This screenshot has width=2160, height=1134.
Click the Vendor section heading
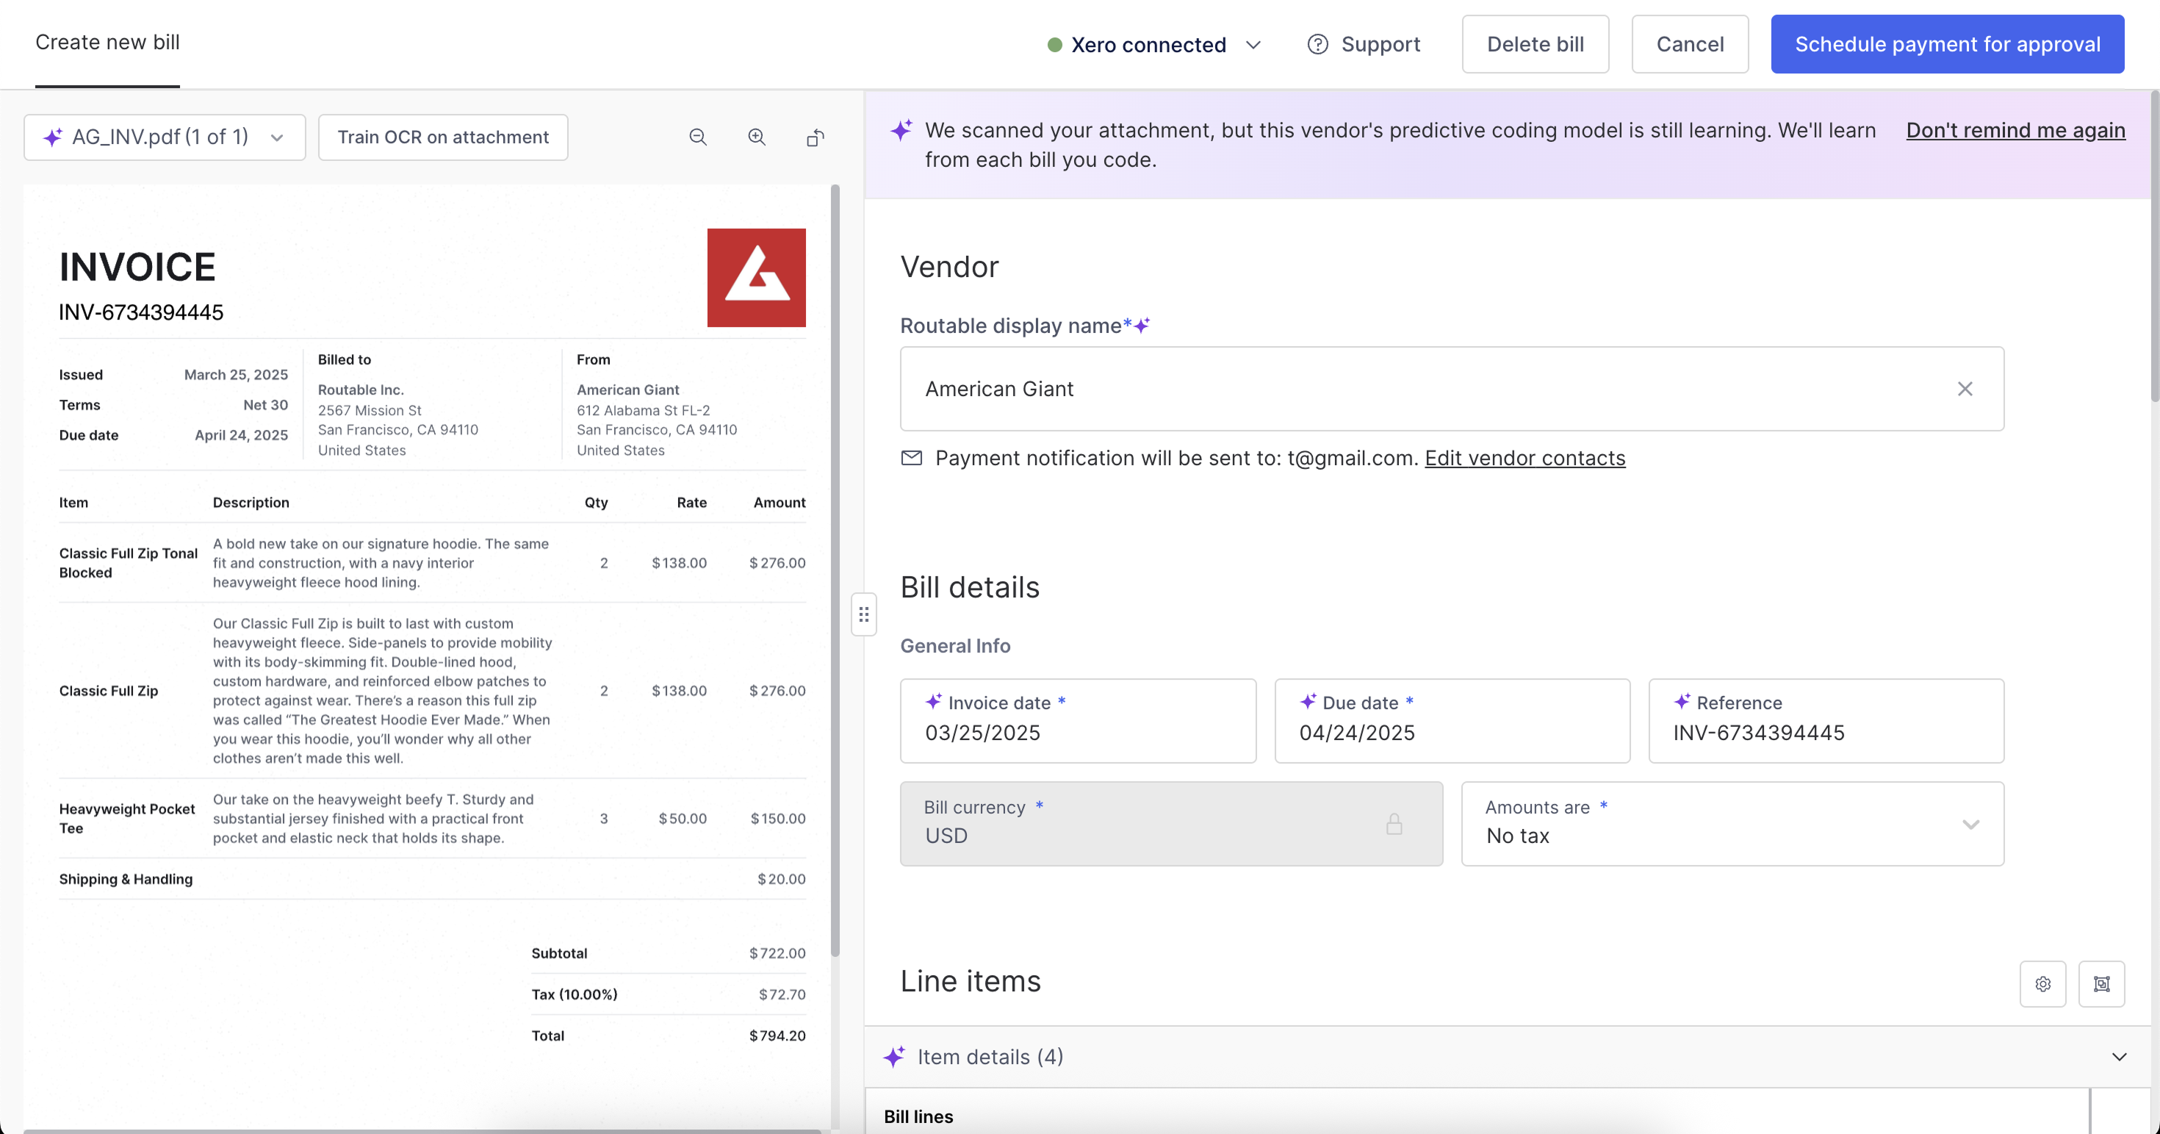click(949, 267)
